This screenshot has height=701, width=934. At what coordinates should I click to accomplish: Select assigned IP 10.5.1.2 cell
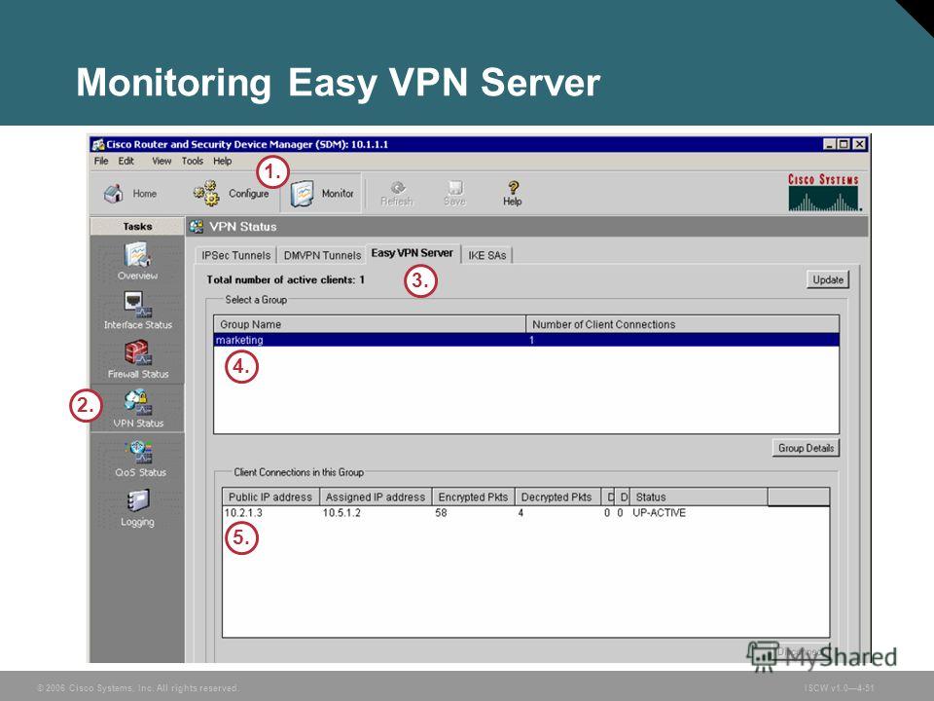(x=341, y=513)
